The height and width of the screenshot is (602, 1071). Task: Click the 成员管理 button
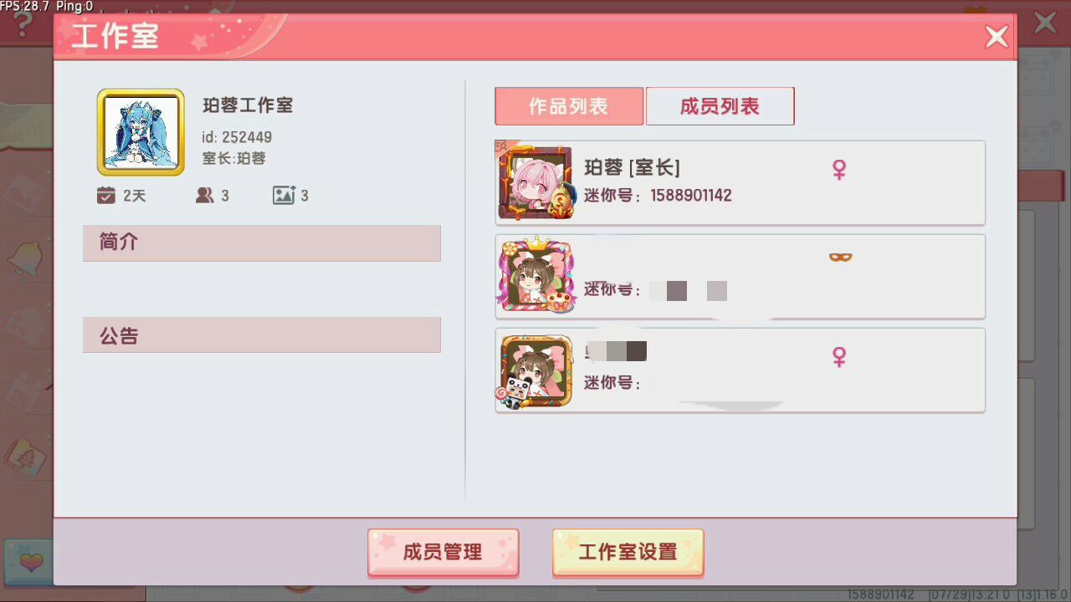click(443, 552)
